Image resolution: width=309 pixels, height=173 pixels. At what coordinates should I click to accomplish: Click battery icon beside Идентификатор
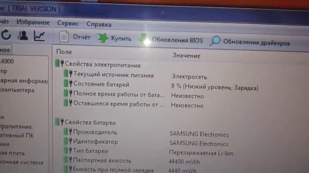point(68,141)
